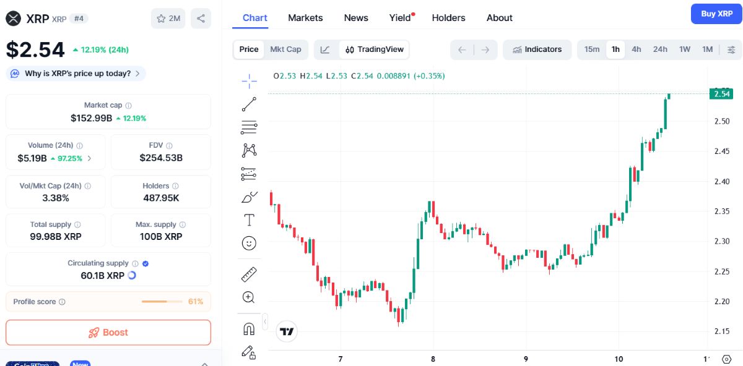Set chart interval to 1W
The image size is (743, 366).
(685, 49)
